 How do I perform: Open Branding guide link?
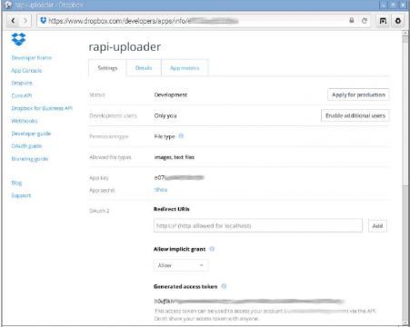click(30, 159)
